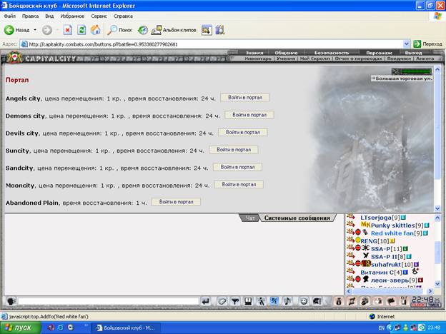Enter the Suncity portal
The height and width of the screenshot is (334, 446).
pos(234,150)
